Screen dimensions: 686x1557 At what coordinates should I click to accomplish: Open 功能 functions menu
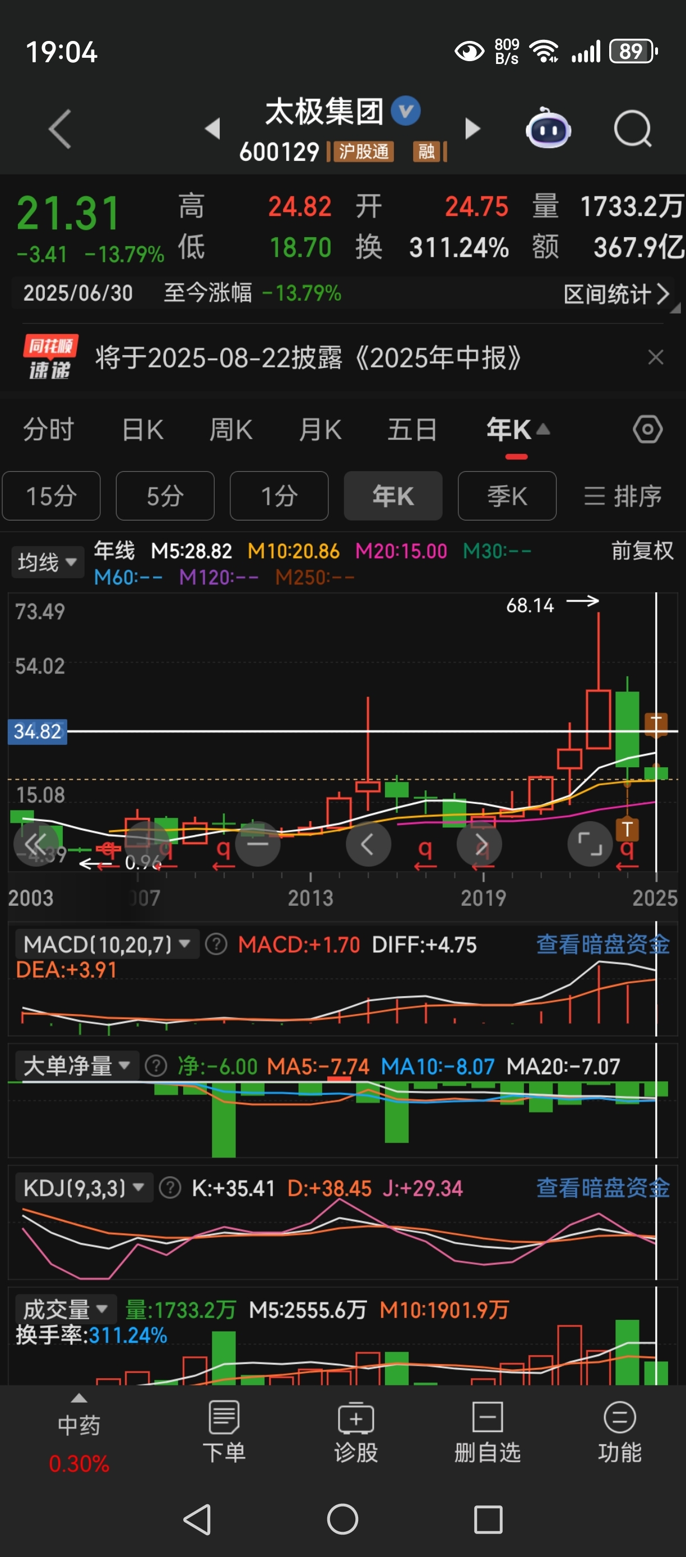point(619,1432)
